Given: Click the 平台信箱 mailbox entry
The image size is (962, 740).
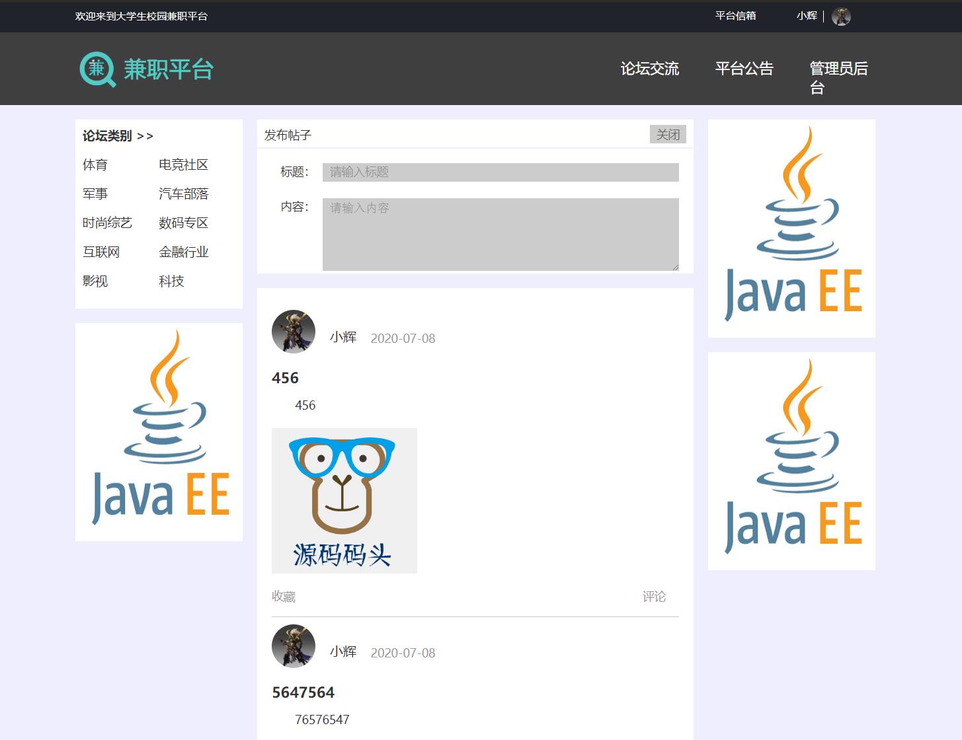Looking at the screenshot, I should tap(736, 16).
